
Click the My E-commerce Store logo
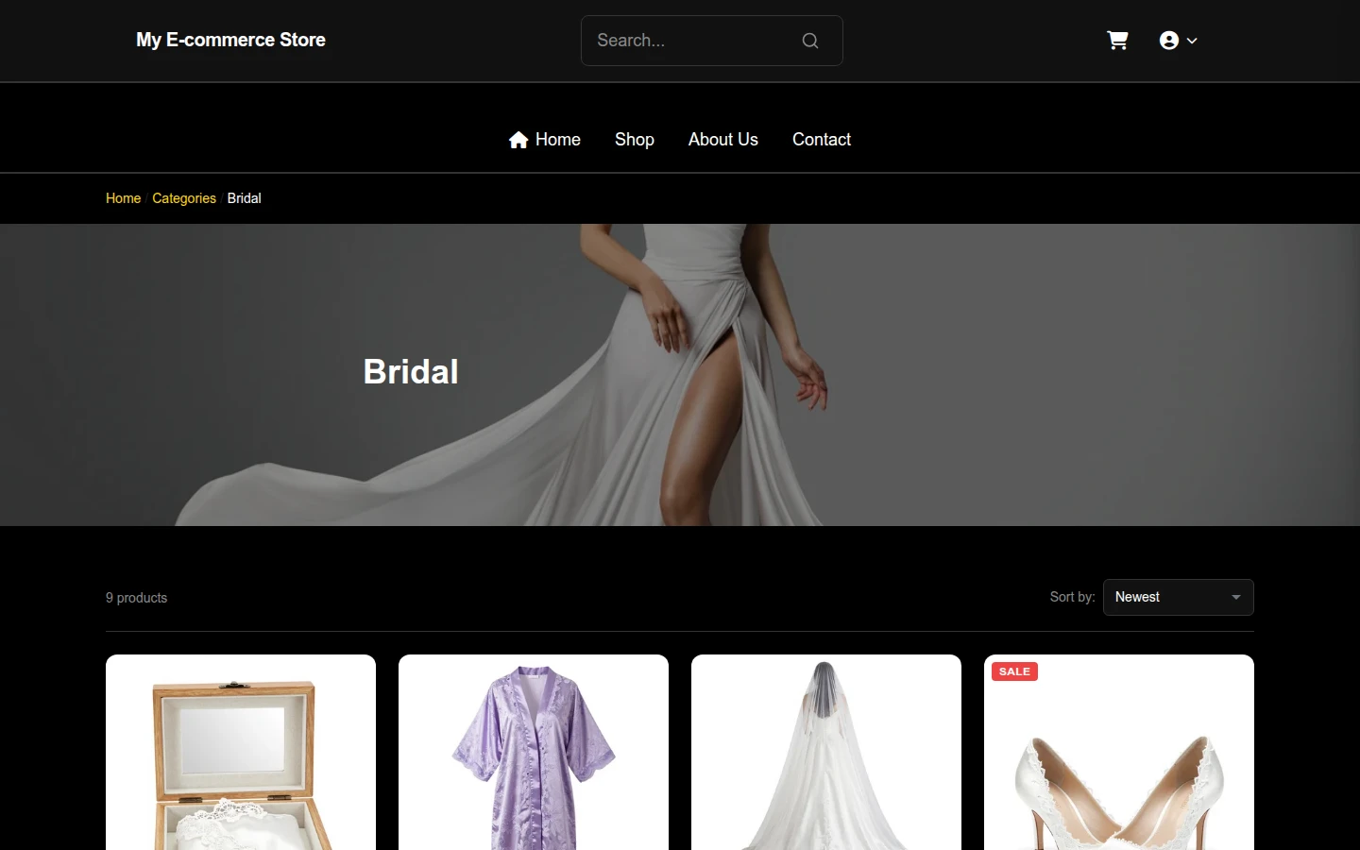[230, 40]
